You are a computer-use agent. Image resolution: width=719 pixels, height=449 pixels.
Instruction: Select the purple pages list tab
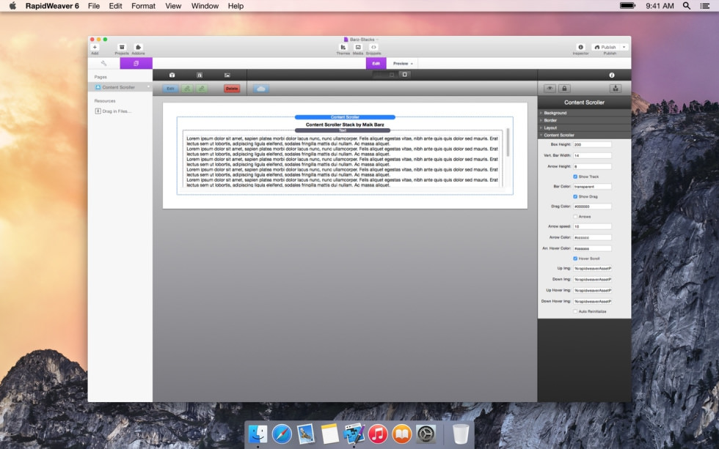click(136, 63)
